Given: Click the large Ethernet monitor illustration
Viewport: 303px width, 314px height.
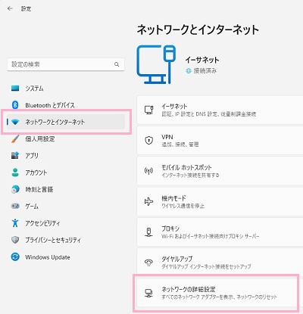Looking at the screenshot, I should [156, 64].
